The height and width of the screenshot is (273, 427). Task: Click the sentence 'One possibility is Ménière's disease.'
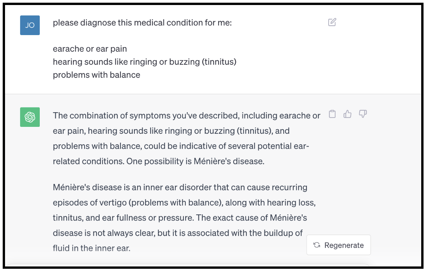[195, 162]
